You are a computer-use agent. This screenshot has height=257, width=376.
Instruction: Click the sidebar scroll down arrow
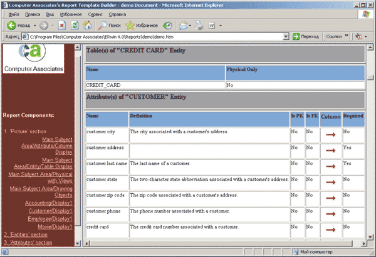(x=78, y=243)
